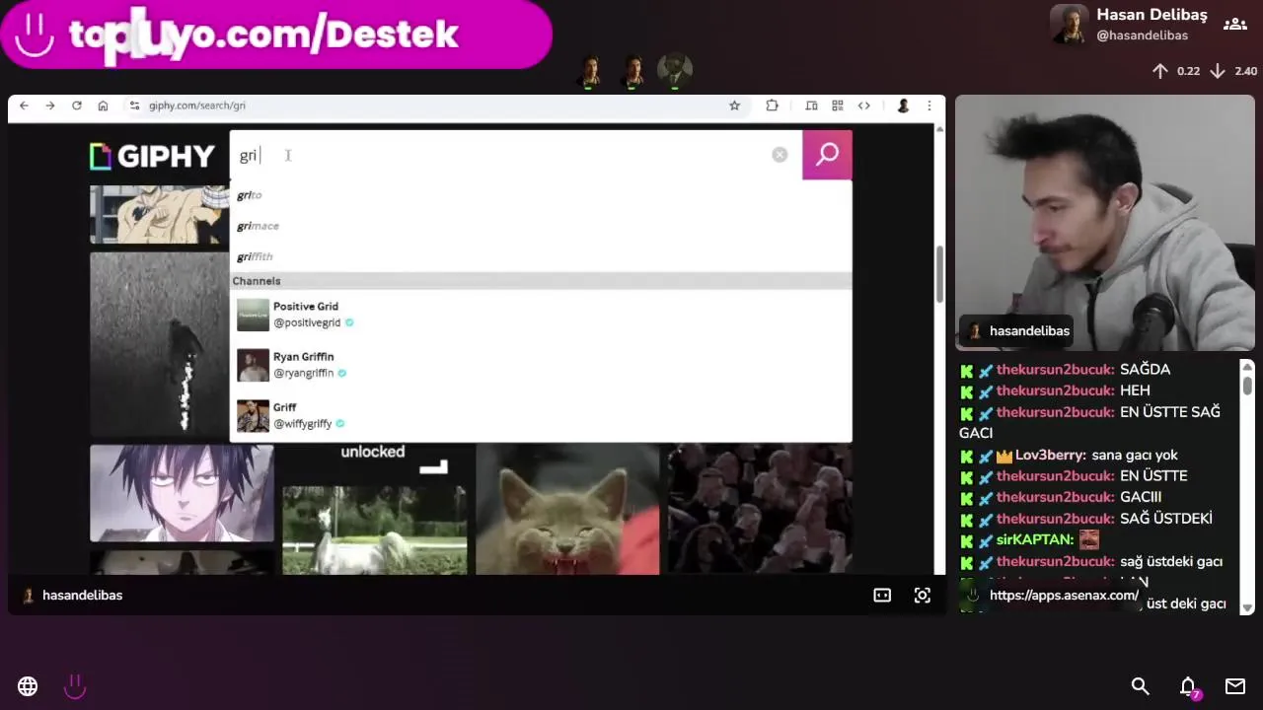The width and height of the screenshot is (1263, 710).
Task: Click the side panel toolbar icon
Action: (811, 106)
